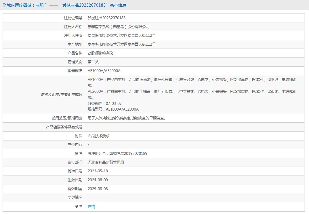Click the 分类编码：07-03-07 line
The image size is (309, 214).
[105, 103]
